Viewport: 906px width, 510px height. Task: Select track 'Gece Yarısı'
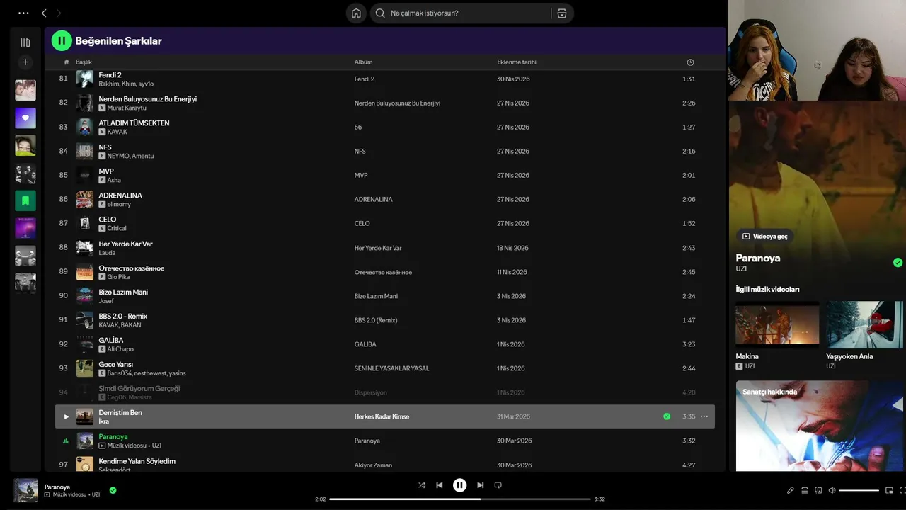point(116,365)
